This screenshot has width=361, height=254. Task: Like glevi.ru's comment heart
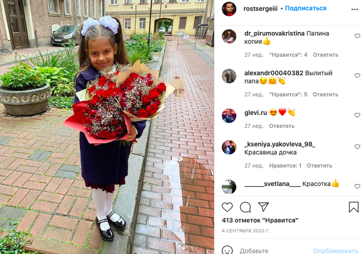pos(357,115)
